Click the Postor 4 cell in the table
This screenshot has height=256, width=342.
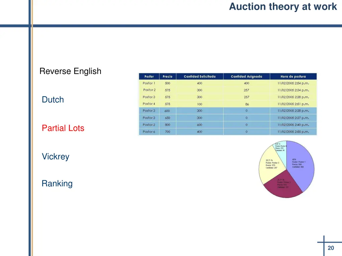coord(149,104)
